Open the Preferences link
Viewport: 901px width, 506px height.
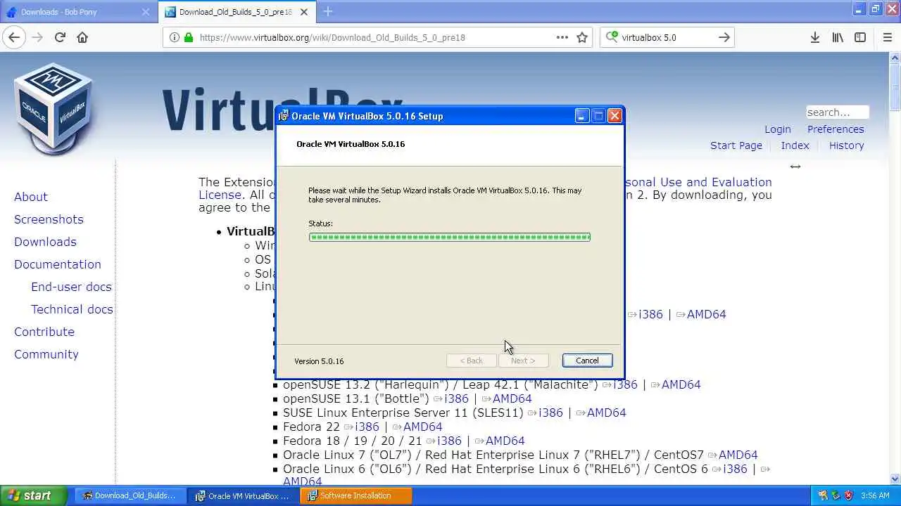click(x=836, y=129)
